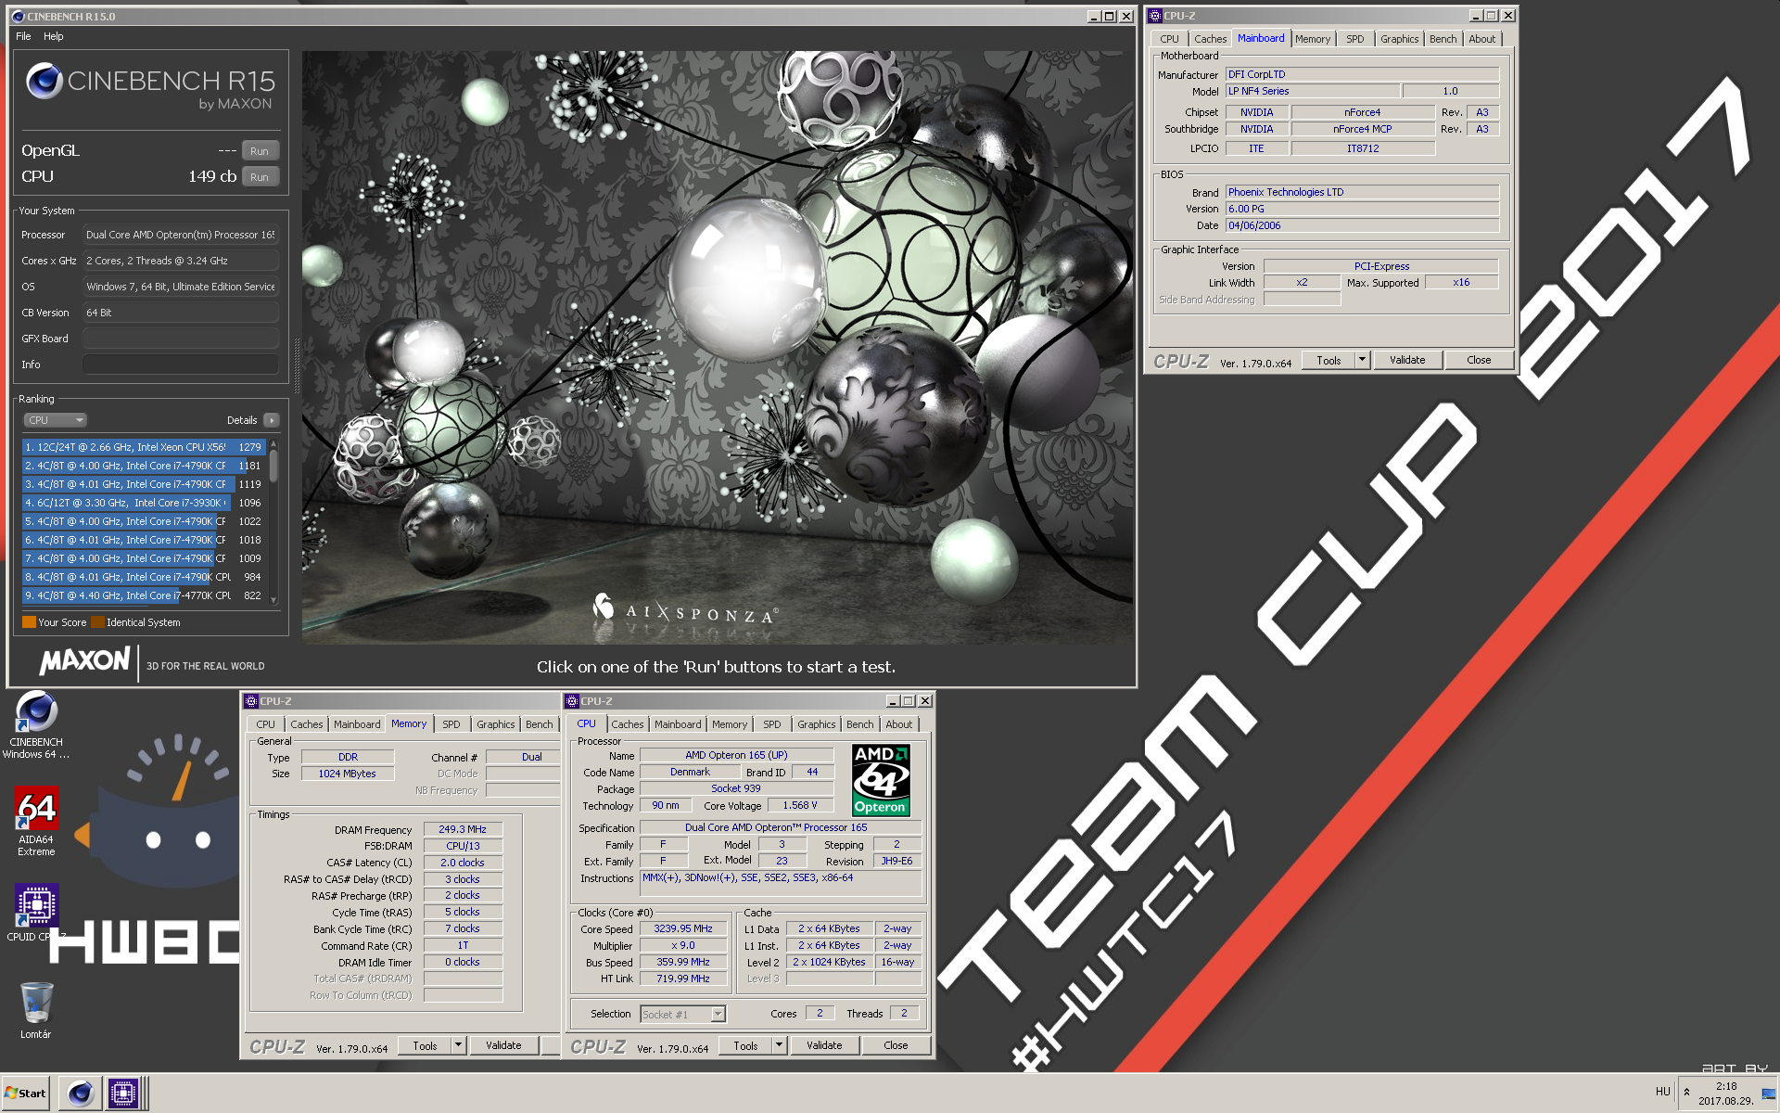The width and height of the screenshot is (1780, 1113).
Task: Click the DRAM Frequency 249.3 MHz value
Action: click(463, 829)
